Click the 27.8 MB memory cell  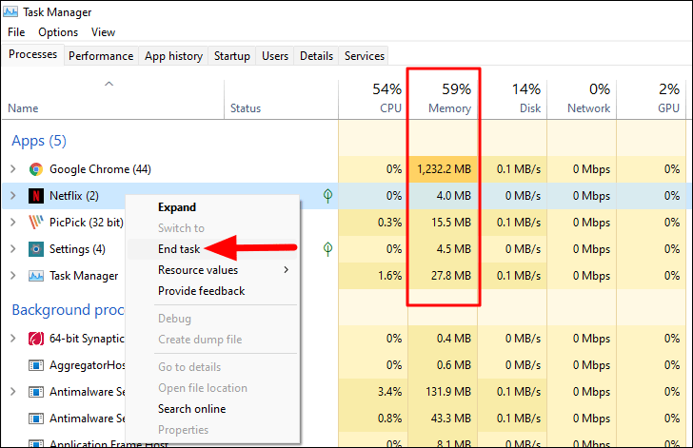pyautogui.click(x=443, y=276)
